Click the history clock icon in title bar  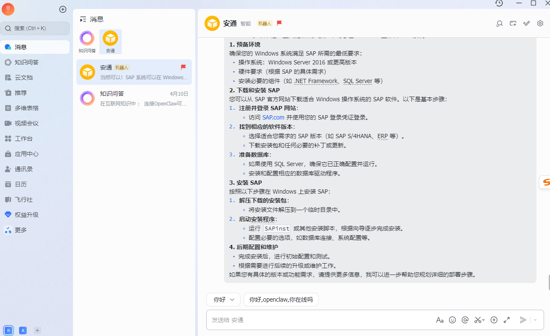click(499, 3)
